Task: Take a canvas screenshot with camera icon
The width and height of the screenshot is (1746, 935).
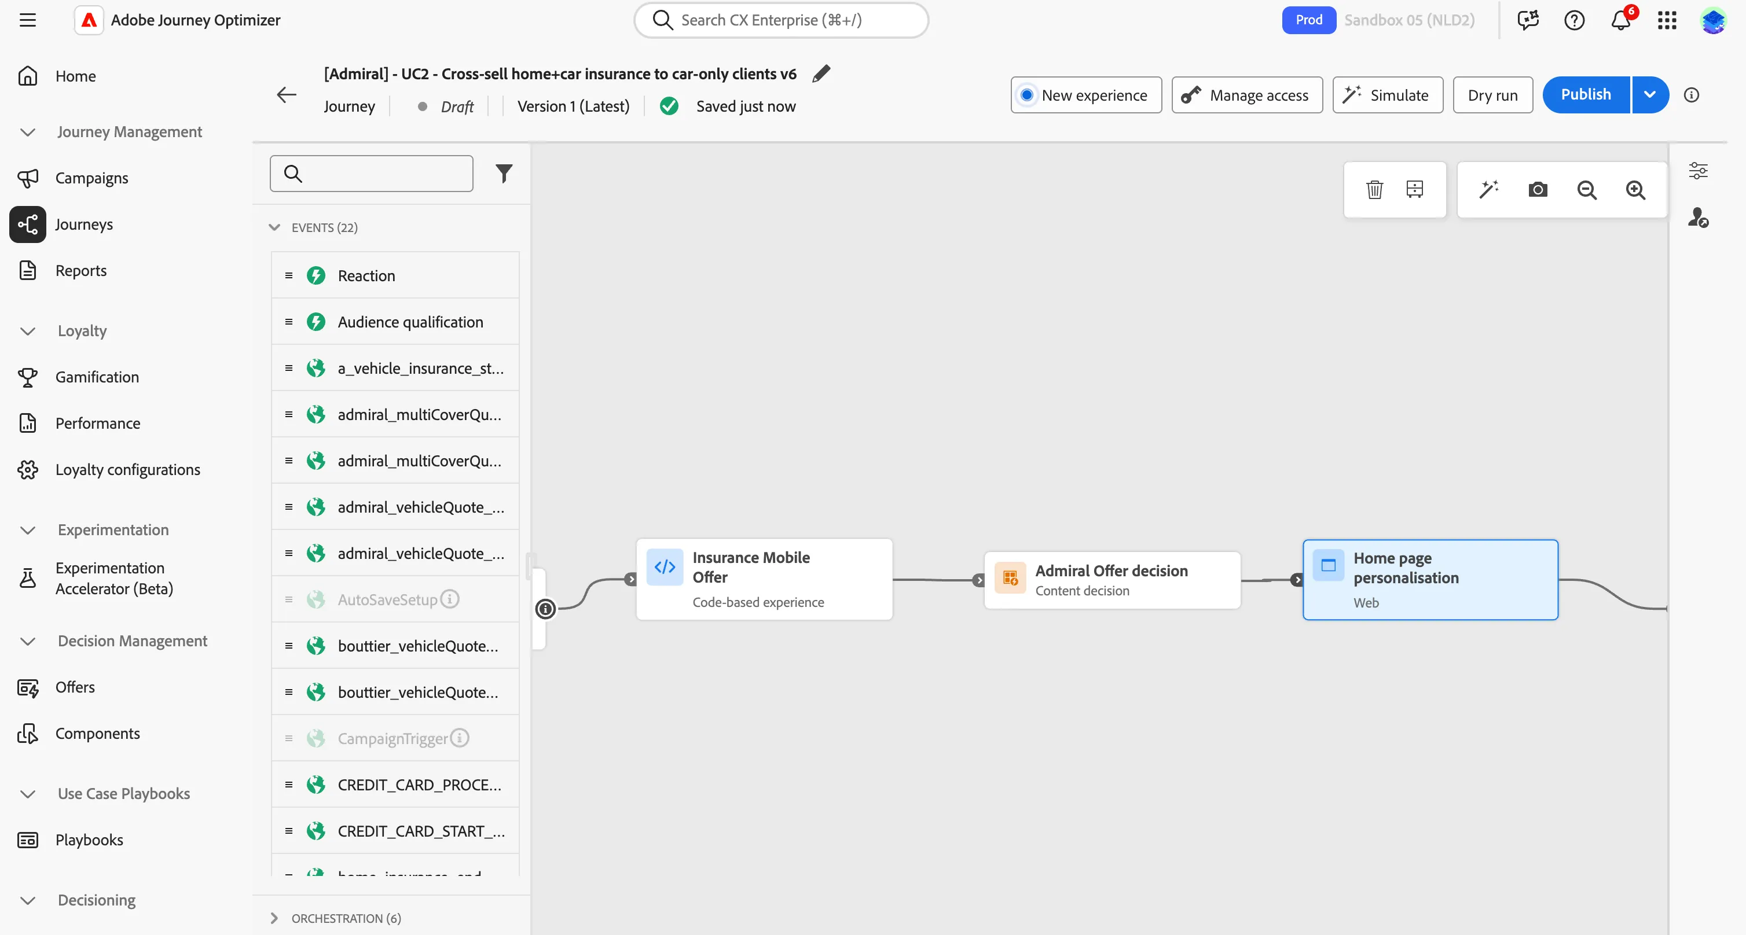Action: pos(1538,190)
